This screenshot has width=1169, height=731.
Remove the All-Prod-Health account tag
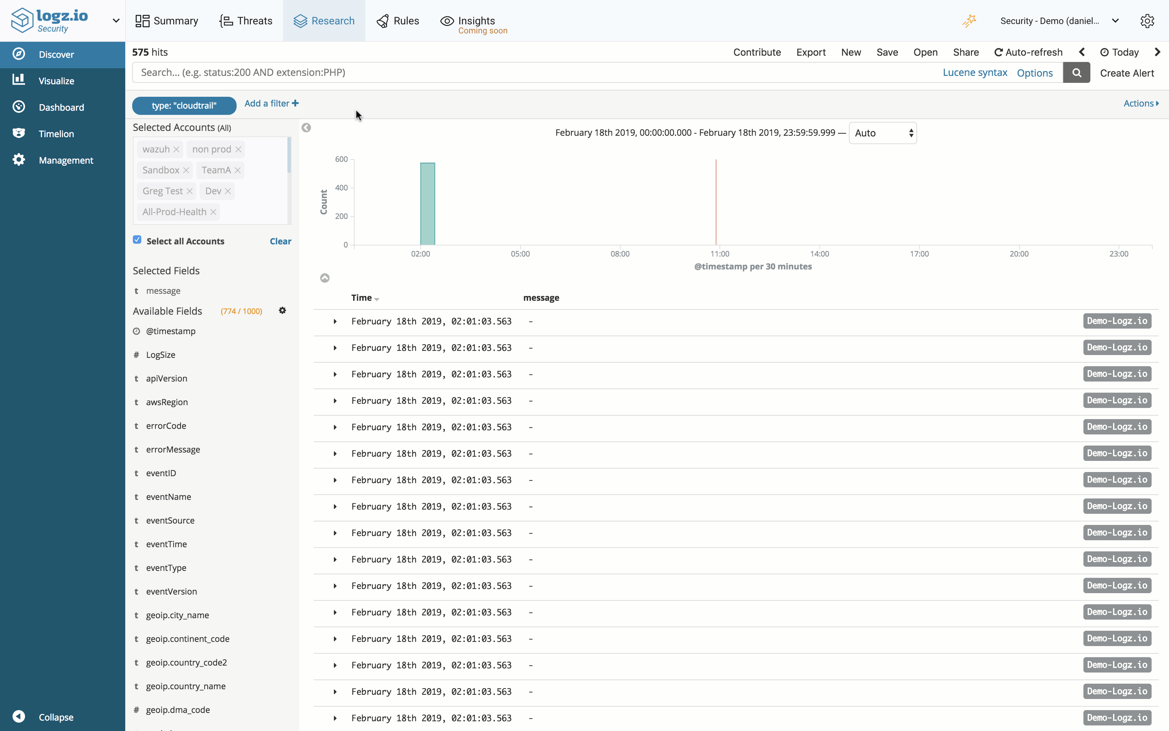(213, 212)
